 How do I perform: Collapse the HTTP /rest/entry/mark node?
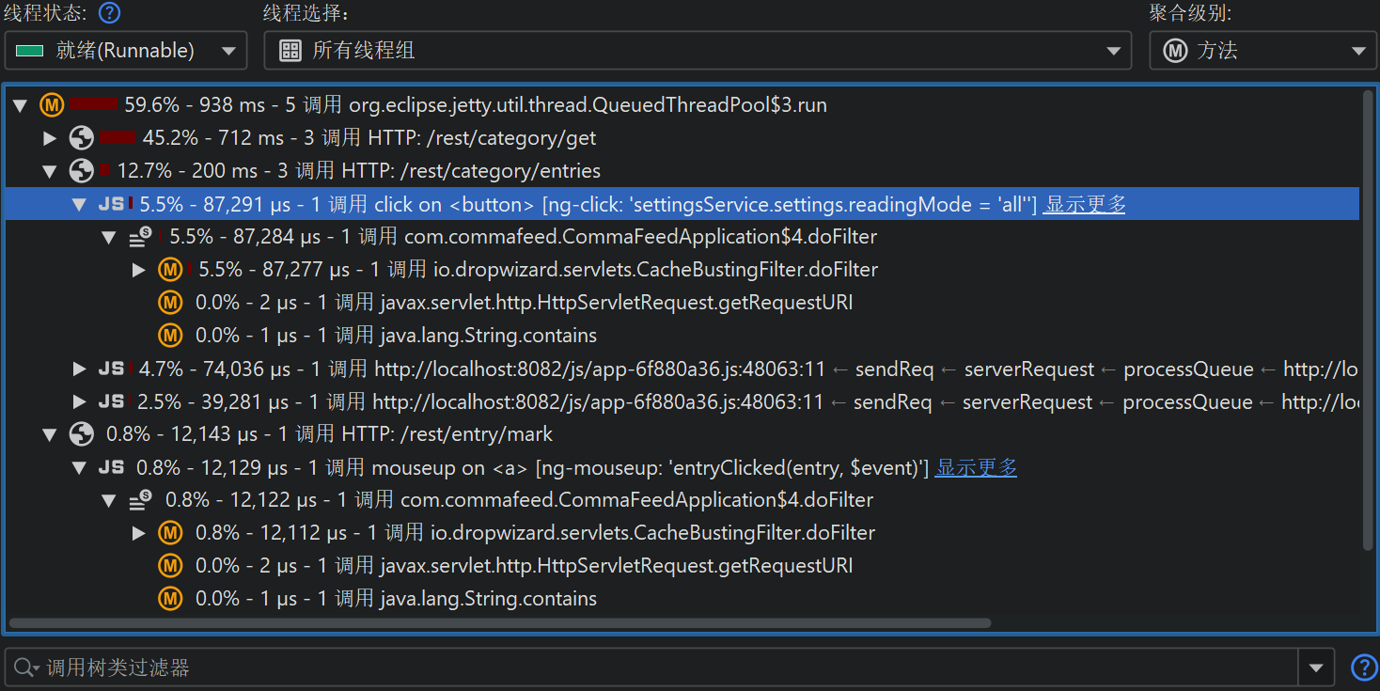point(51,434)
